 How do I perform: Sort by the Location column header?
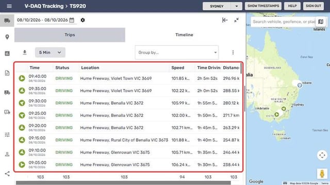click(x=90, y=68)
